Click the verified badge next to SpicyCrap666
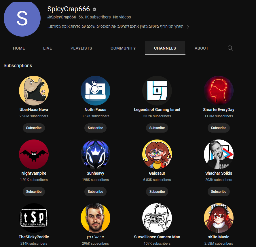The image size is (256, 247). click(x=94, y=9)
